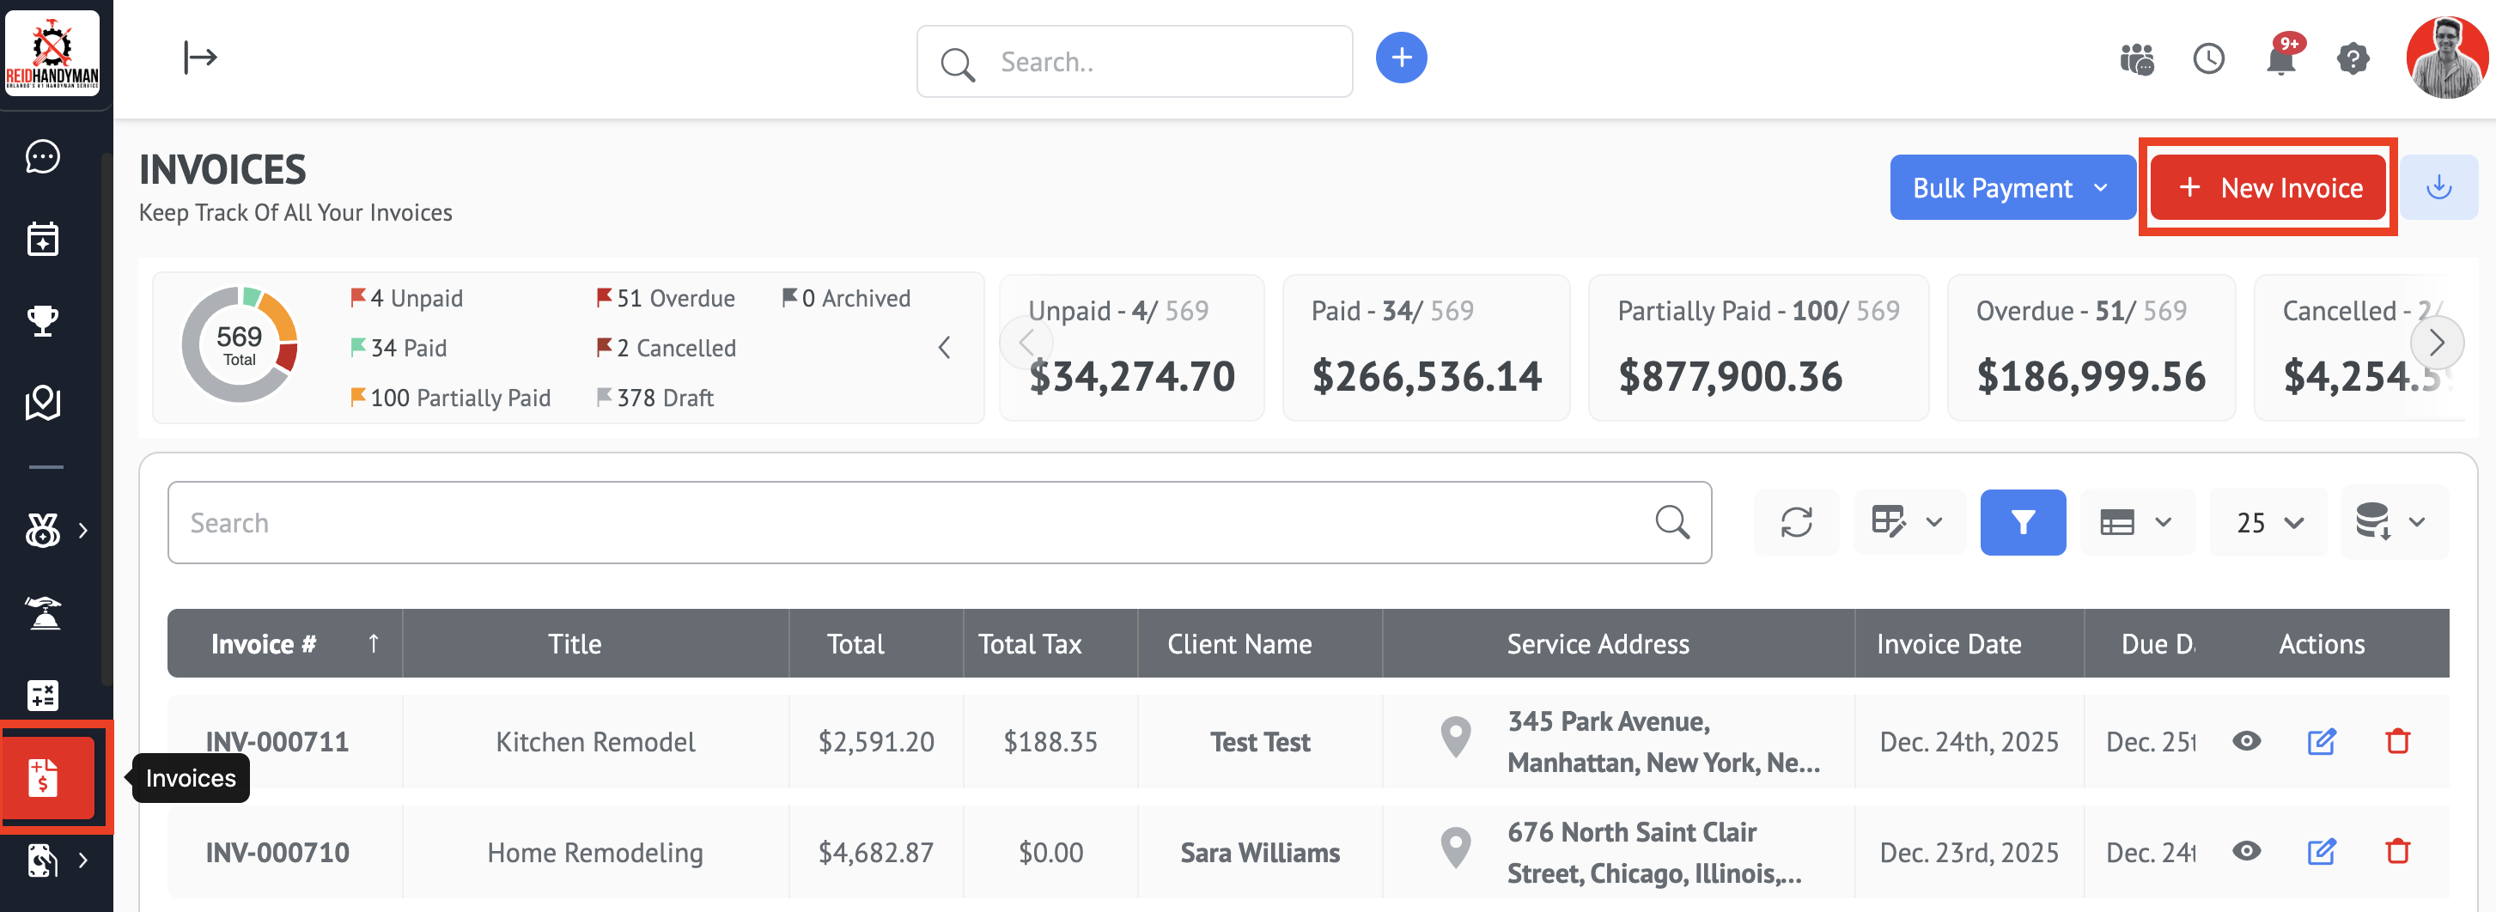Image resolution: width=2496 pixels, height=912 pixels.
Task: View invoice INV-000710 using eye icon
Action: [2246, 852]
